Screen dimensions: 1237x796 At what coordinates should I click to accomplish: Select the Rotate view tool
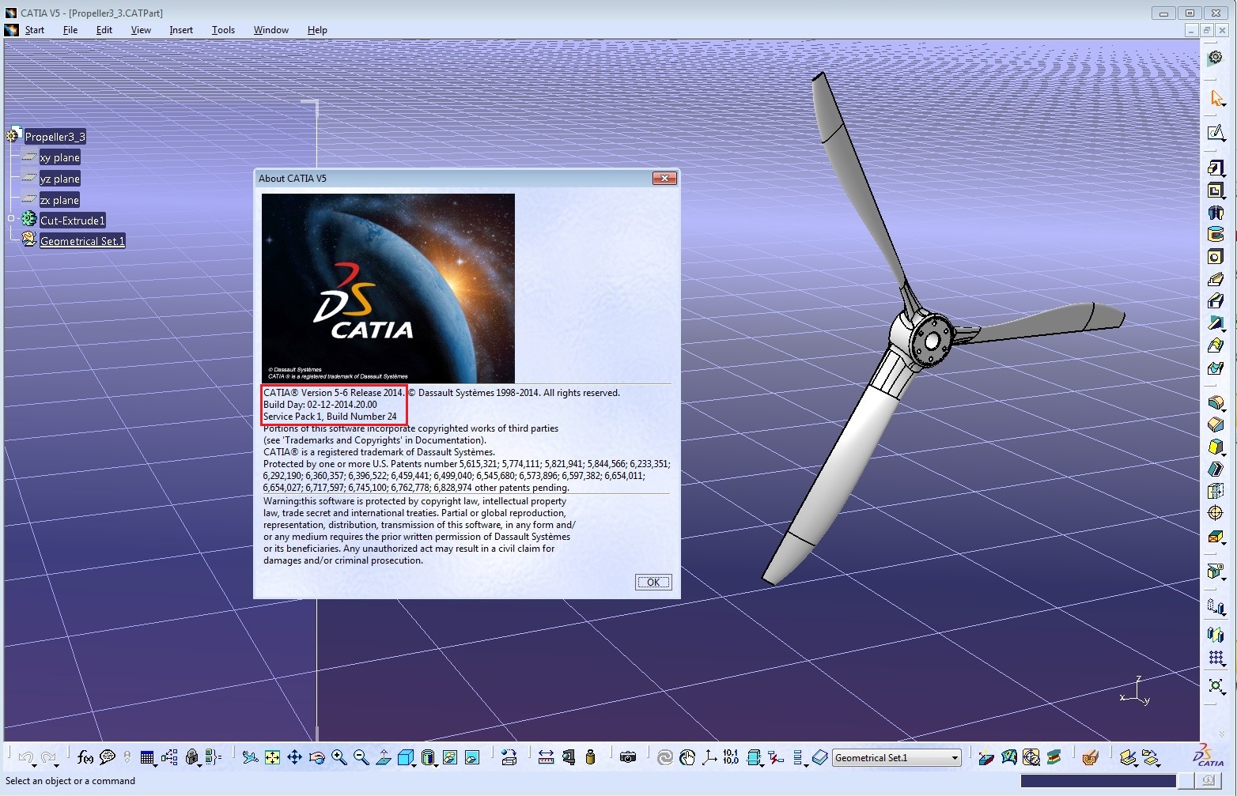(316, 757)
